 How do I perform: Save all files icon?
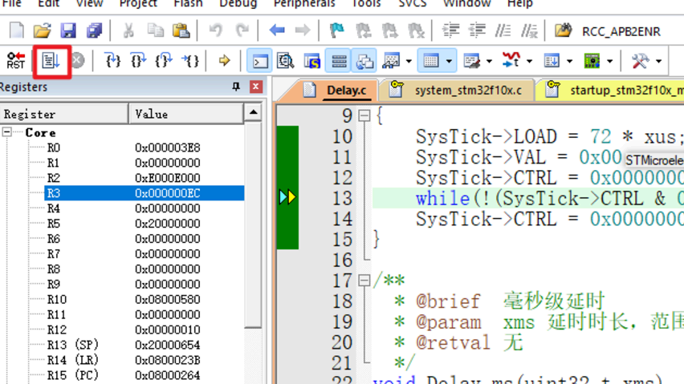pos(94,30)
